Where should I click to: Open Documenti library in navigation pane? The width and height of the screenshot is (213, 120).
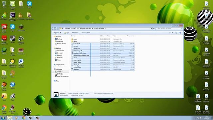point(59,51)
